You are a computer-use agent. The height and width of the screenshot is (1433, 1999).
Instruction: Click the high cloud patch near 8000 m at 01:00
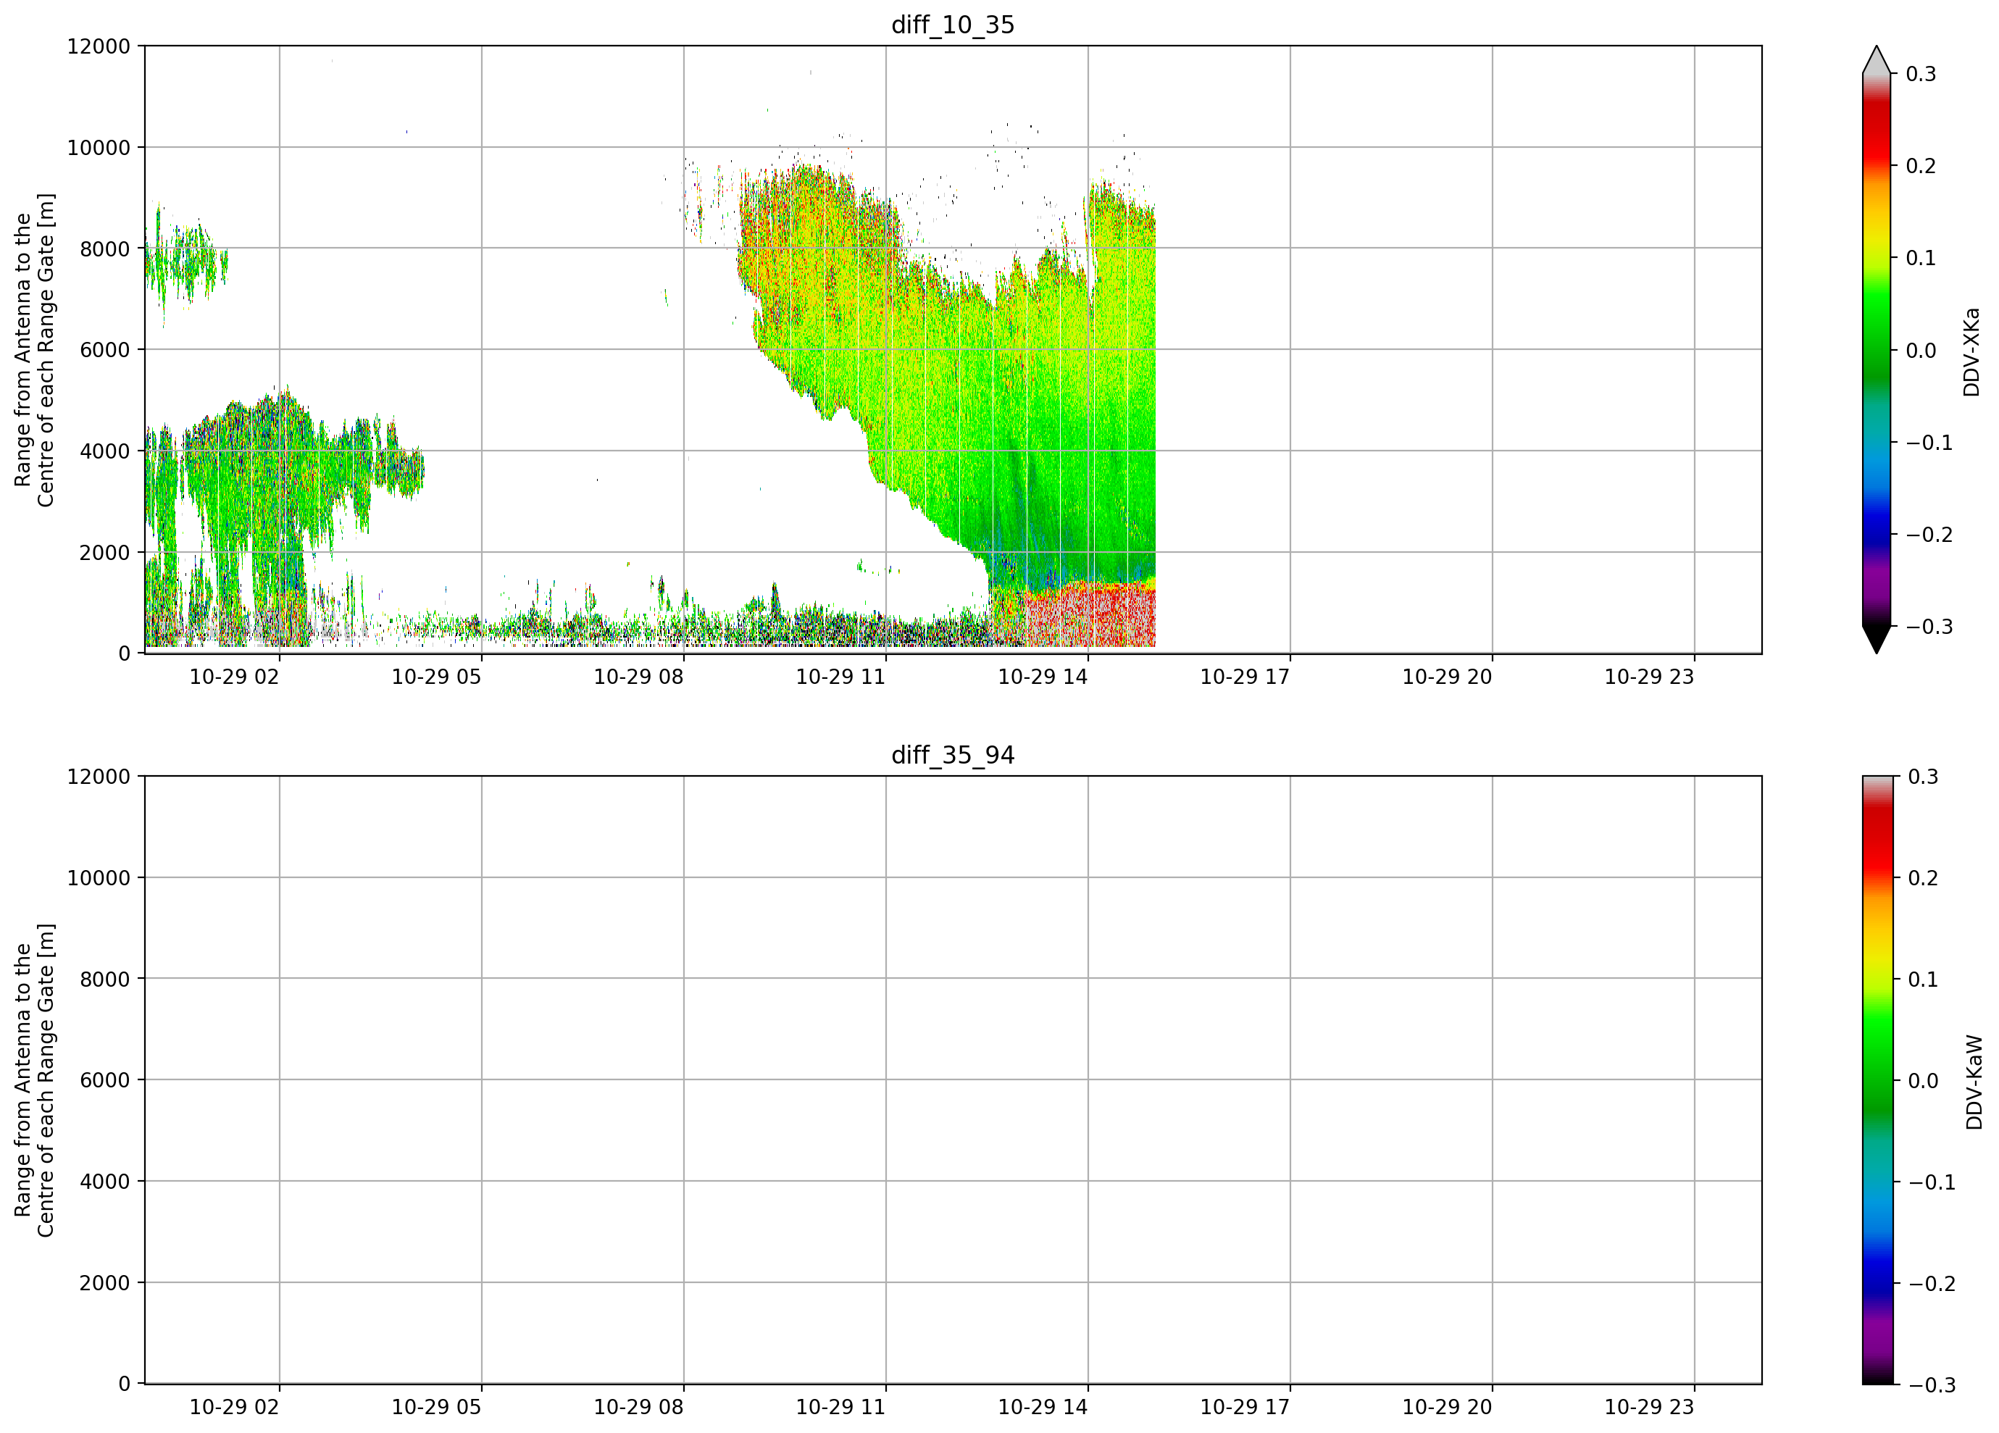pos(187,263)
